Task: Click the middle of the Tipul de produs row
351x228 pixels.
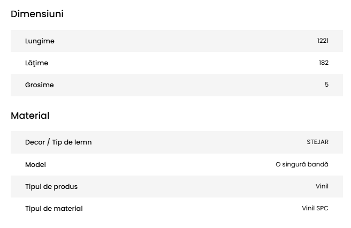Action: pos(177,187)
